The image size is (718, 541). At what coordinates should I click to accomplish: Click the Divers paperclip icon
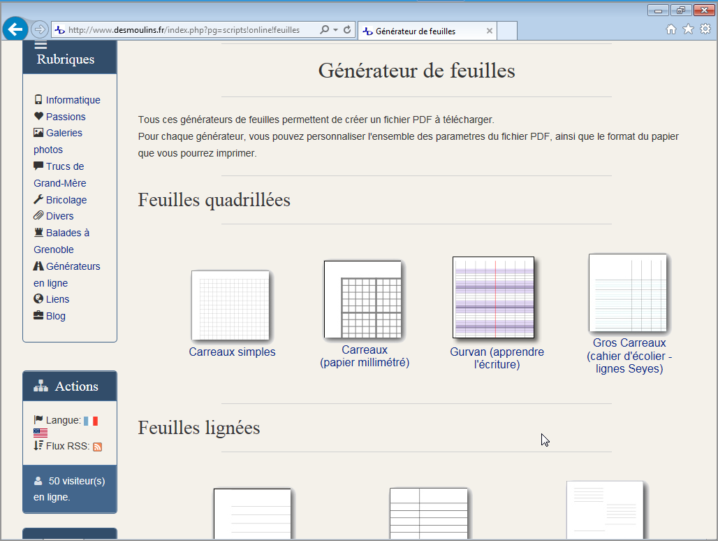point(38,215)
